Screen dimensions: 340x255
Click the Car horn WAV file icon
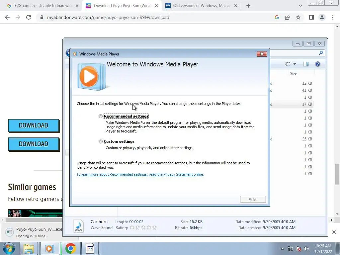pyautogui.click(x=78, y=225)
